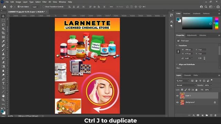Switch to the Channels tab
The image size is (221, 124).
(x=187, y=75)
